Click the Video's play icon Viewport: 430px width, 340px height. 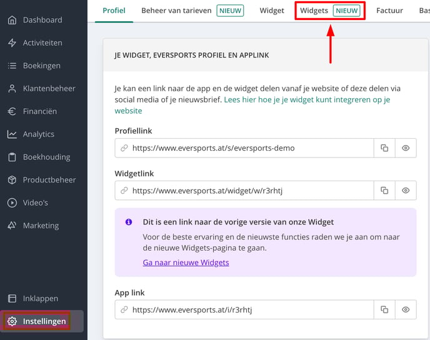click(x=12, y=202)
